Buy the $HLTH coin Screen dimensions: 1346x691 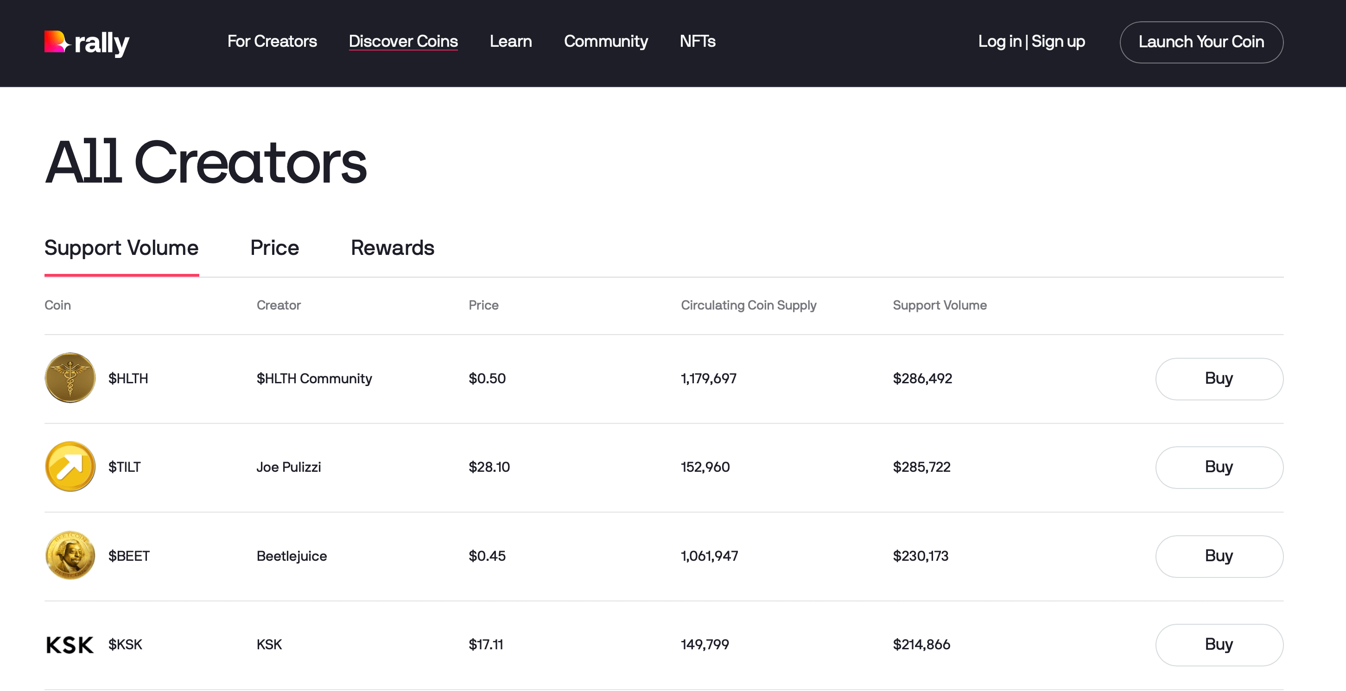click(x=1219, y=379)
